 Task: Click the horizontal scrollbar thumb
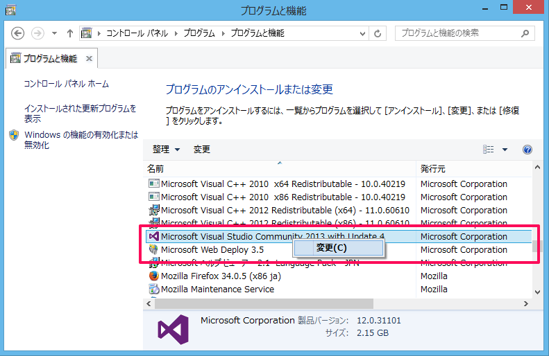[x=264, y=304]
